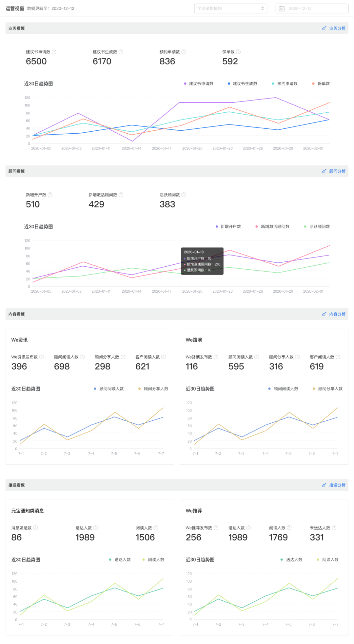Click help icon next to We推荐发布数

[x=216, y=528]
